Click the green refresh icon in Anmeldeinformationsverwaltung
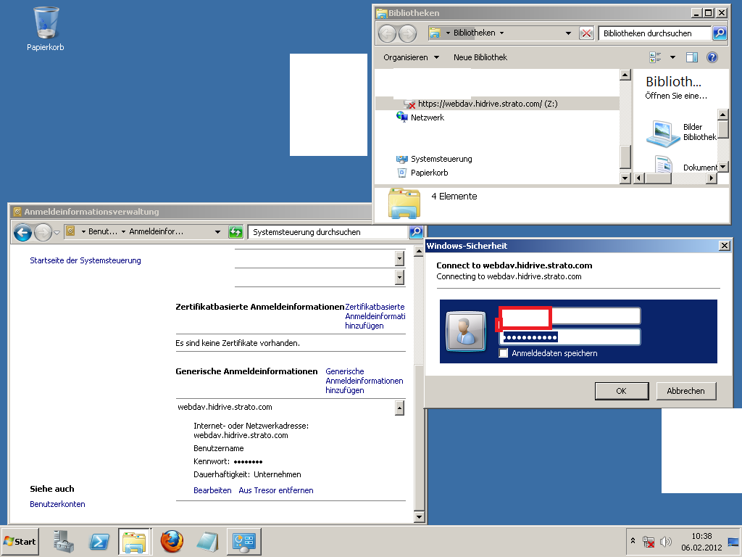The height and width of the screenshot is (557, 742). (235, 231)
